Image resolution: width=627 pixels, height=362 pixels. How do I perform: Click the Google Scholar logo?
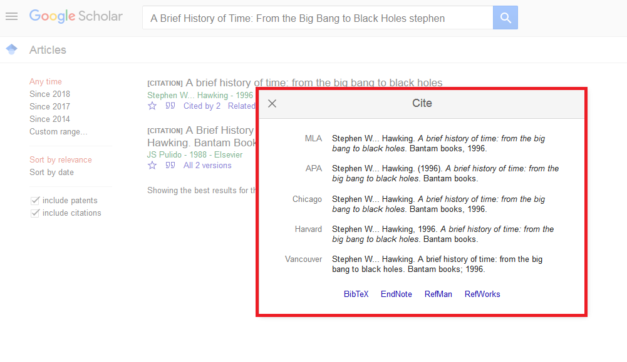76,16
